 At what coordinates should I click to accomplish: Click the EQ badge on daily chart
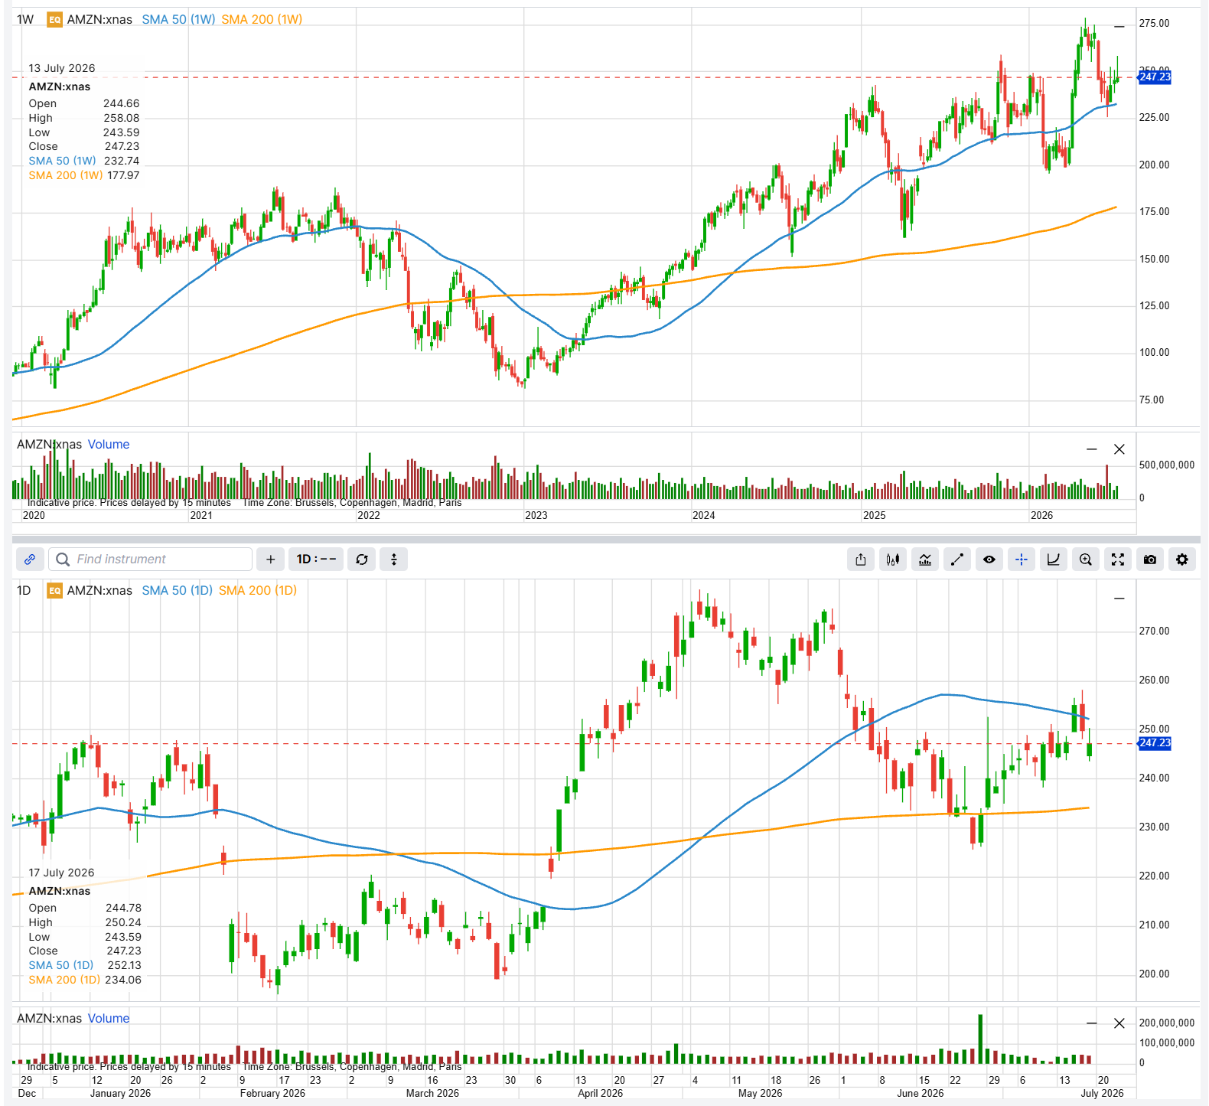(x=54, y=591)
